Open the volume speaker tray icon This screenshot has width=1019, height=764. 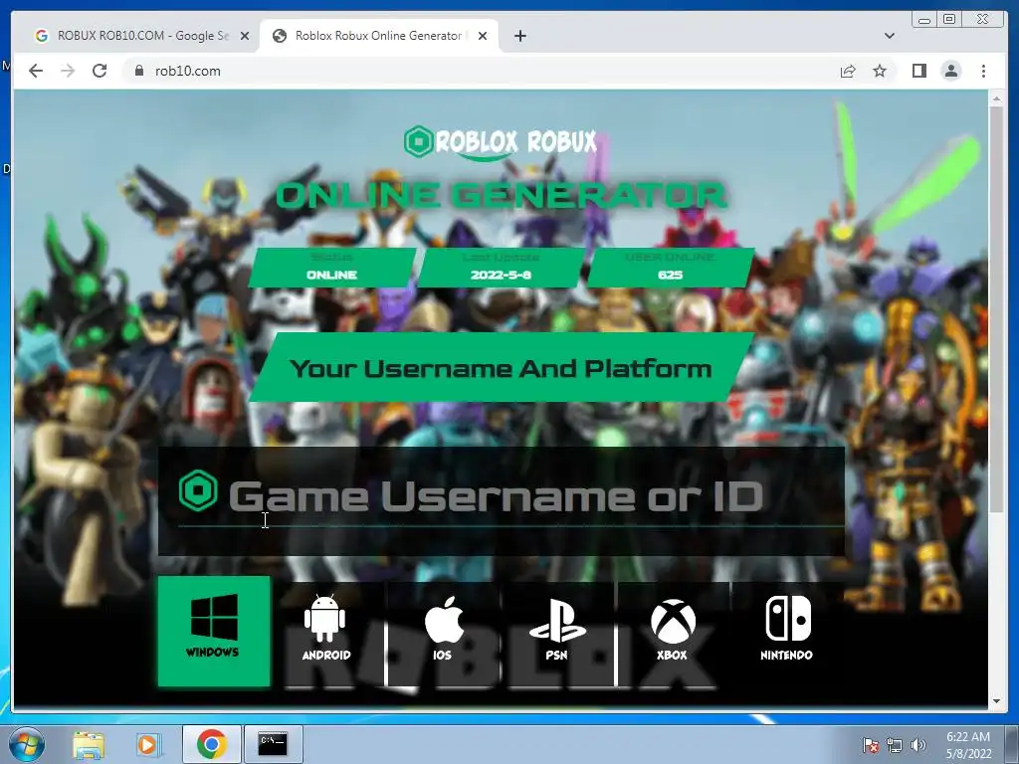pyautogui.click(x=918, y=746)
